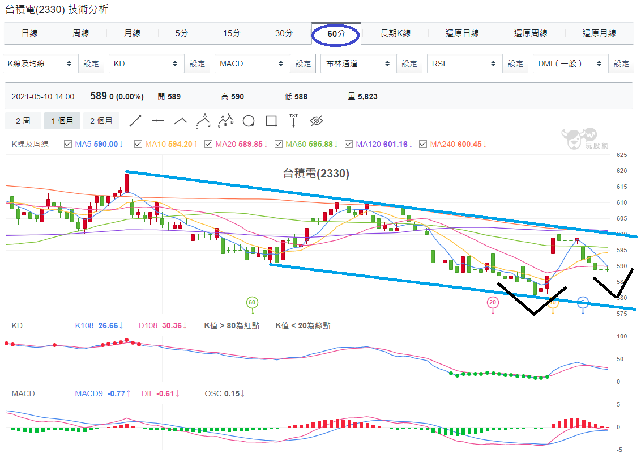Click the green 60 marker on chart
The width and height of the screenshot is (641, 457).
click(252, 303)
